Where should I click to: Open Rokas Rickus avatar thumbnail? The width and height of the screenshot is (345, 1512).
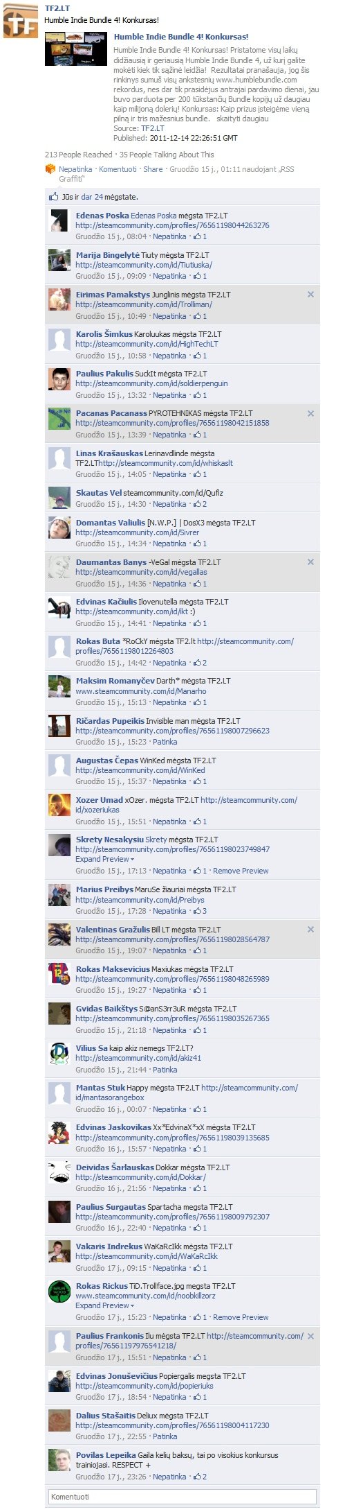(59, 1292)
